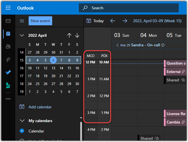Open the People icon in sidebar

click(x=8, y=47)
